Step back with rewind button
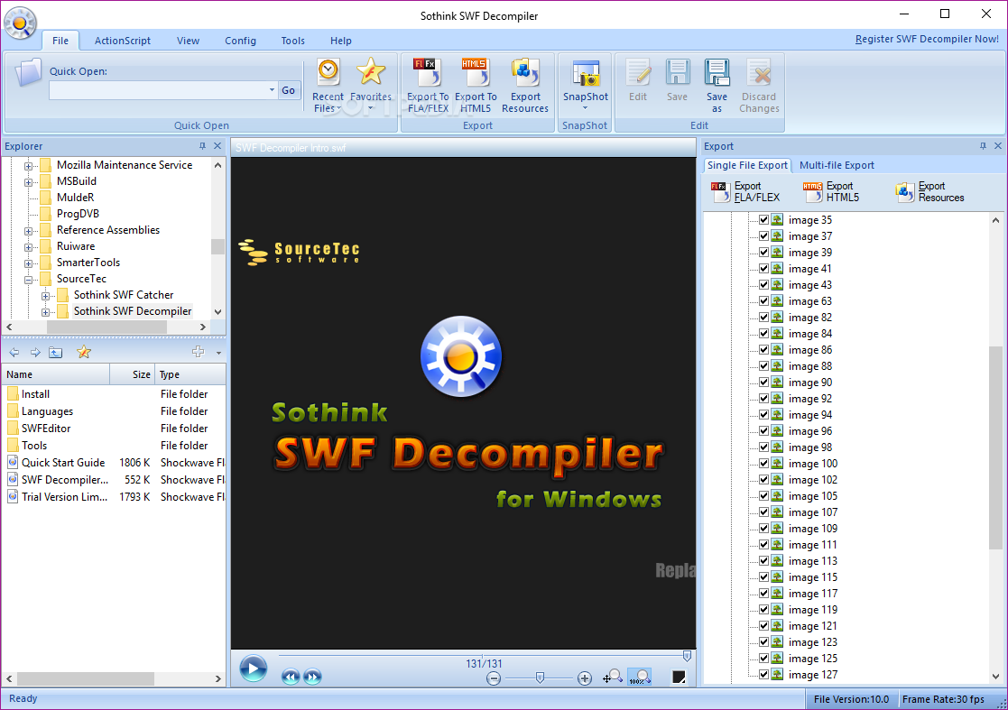The height and width of the screenshot is (710, 1008). (291, 677)
